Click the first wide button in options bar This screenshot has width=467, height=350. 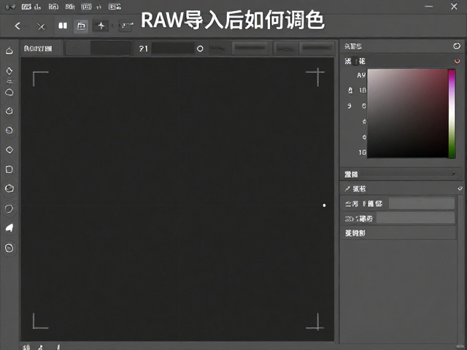click(x=250, y=48)
